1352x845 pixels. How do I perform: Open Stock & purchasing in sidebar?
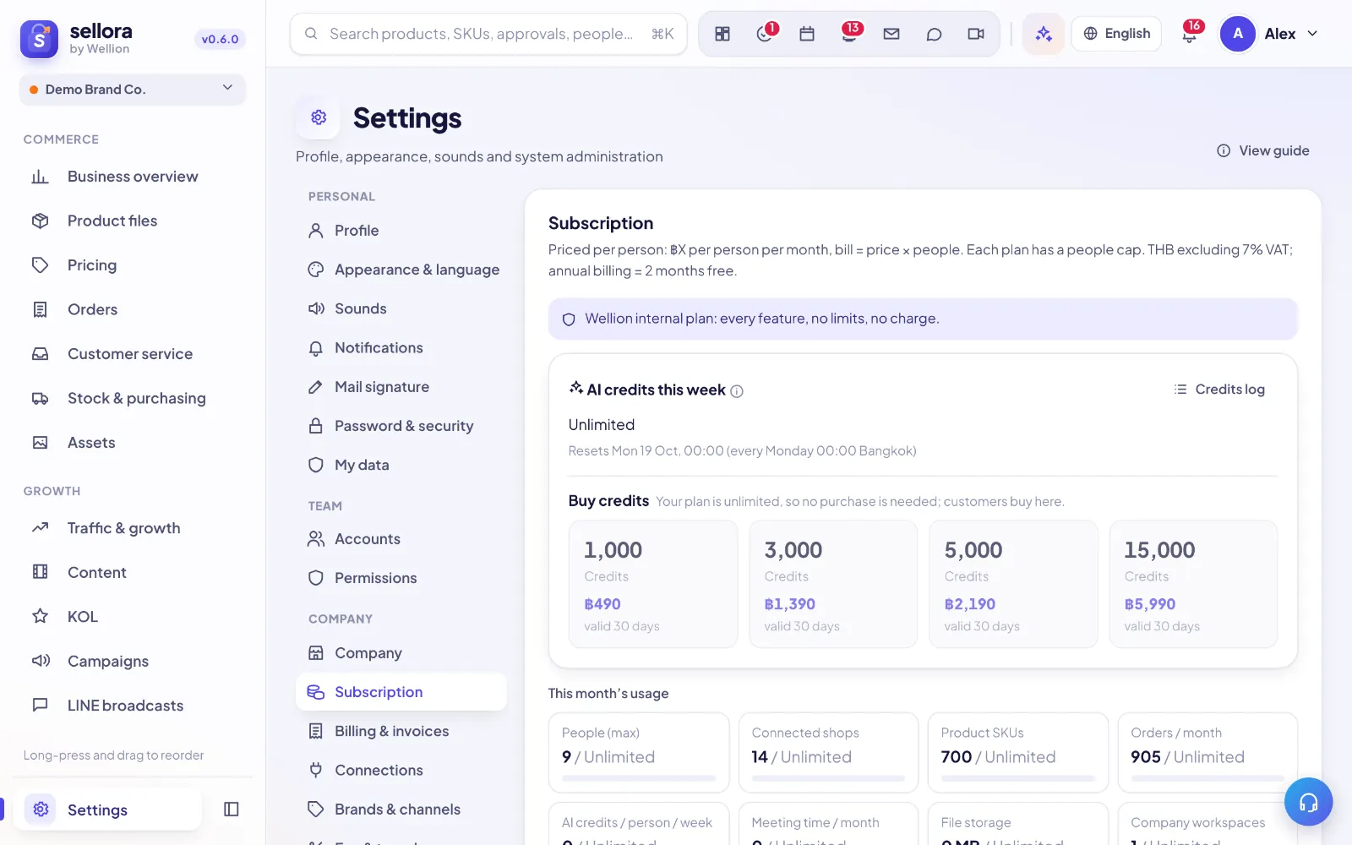coord(133,398)
